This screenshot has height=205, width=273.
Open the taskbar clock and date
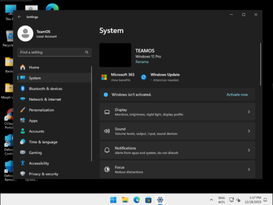[253, 200]
